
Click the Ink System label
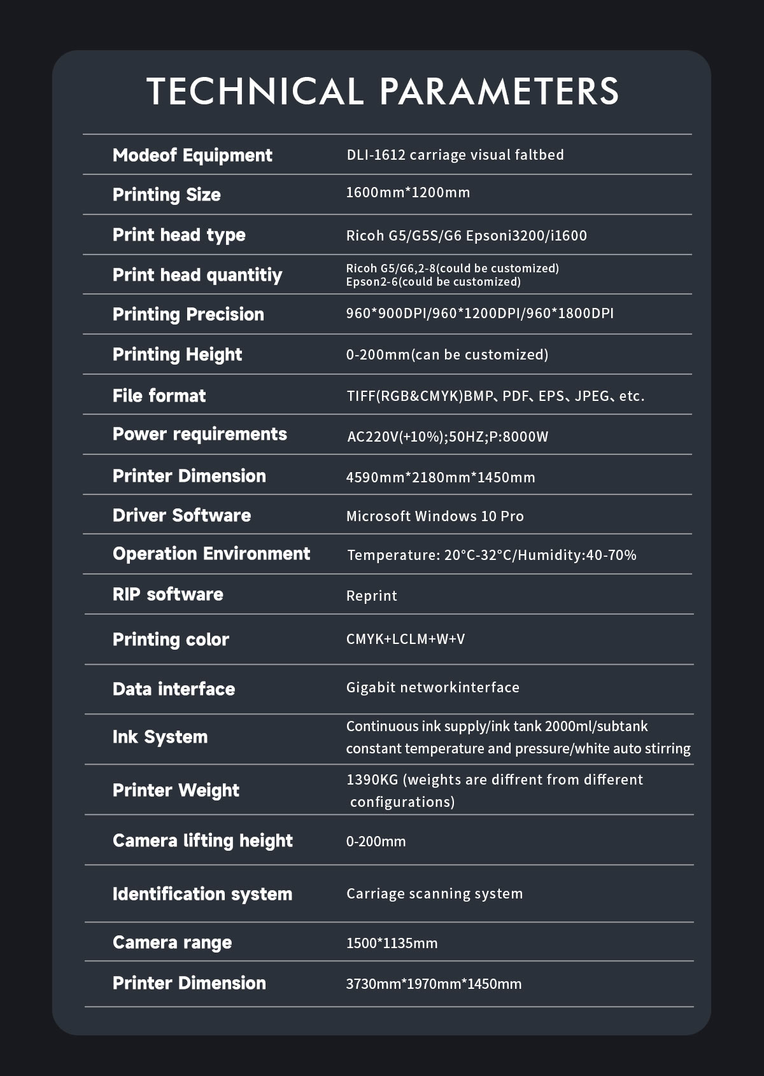[x=160, y=737]
